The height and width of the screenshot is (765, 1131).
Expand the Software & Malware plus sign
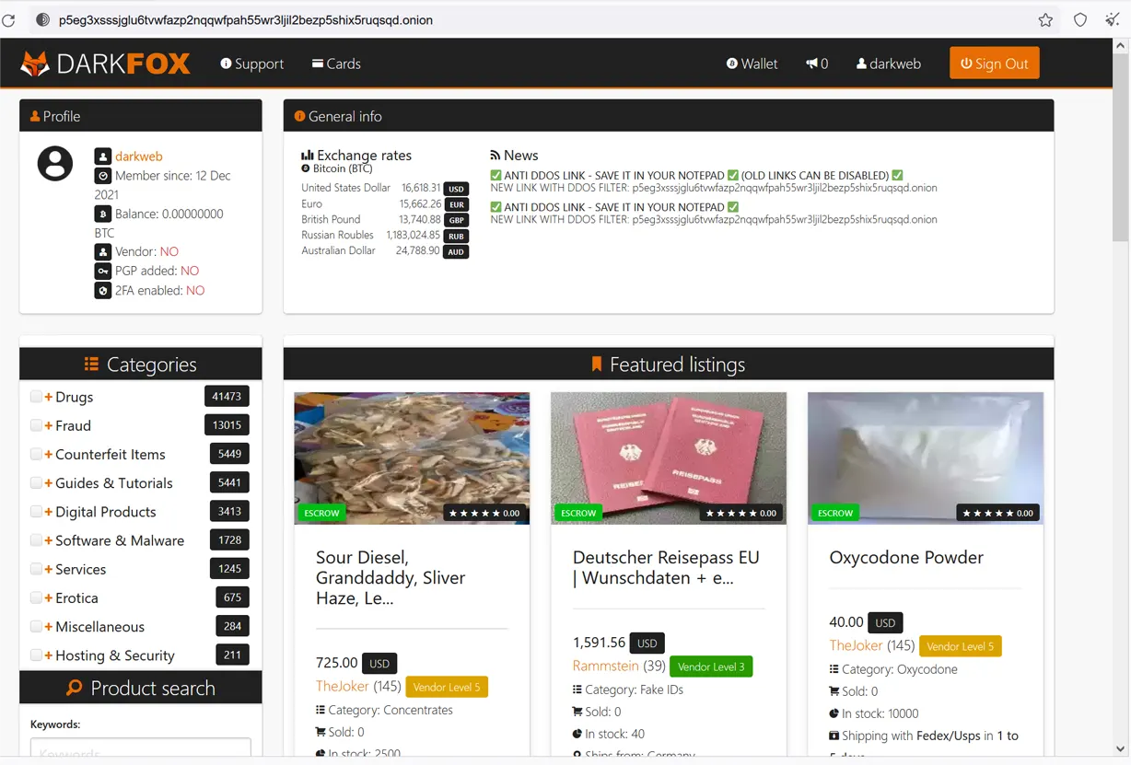pyautogui.click(x=49, y=540)
